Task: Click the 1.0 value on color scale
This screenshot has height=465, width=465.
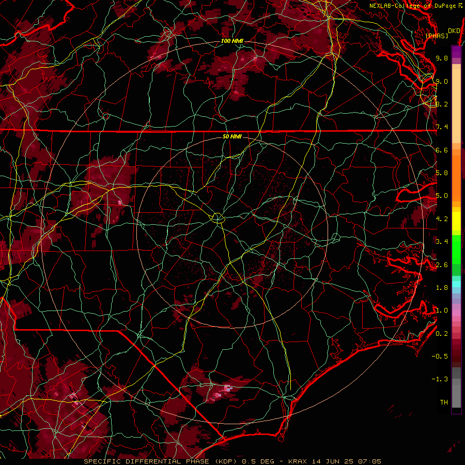Action: pos(442,311)
